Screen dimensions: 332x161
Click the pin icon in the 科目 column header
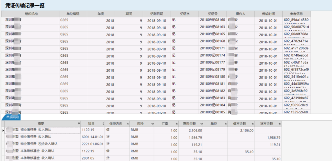click(103, 124)
